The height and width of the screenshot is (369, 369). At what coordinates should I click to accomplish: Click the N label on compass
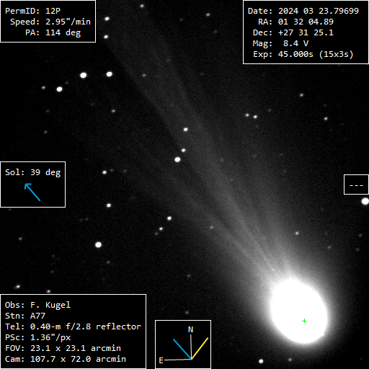point(190,329)
